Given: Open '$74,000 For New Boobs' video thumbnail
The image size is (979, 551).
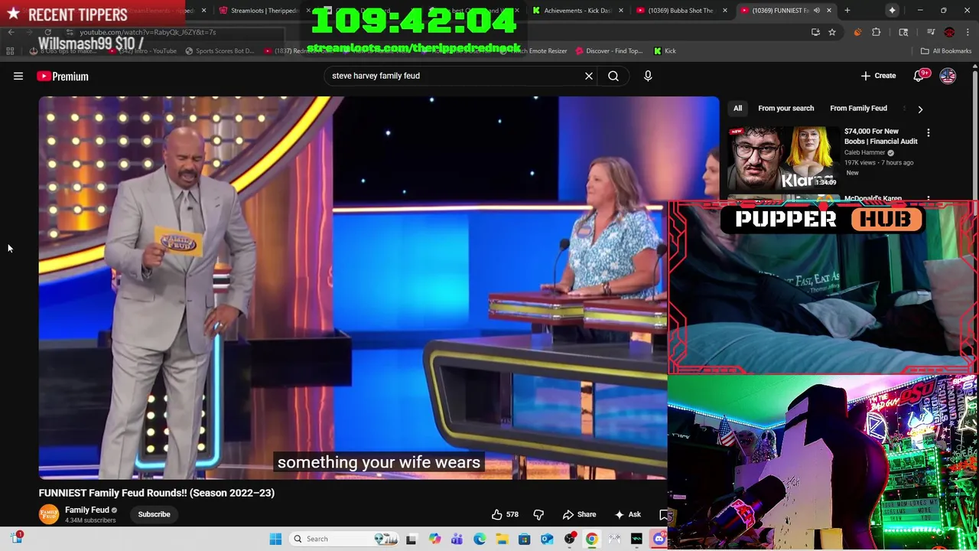Looking at the screenshot, I should click(x=782, y=158).
